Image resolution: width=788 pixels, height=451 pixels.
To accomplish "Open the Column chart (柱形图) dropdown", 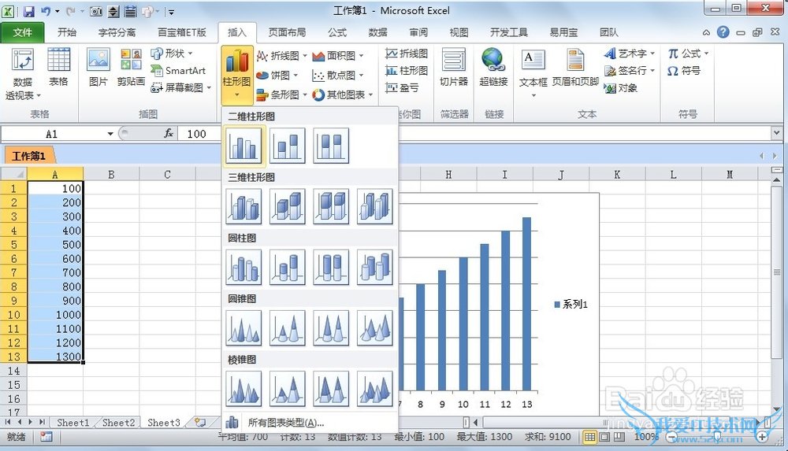I will (x=236, y=74).
